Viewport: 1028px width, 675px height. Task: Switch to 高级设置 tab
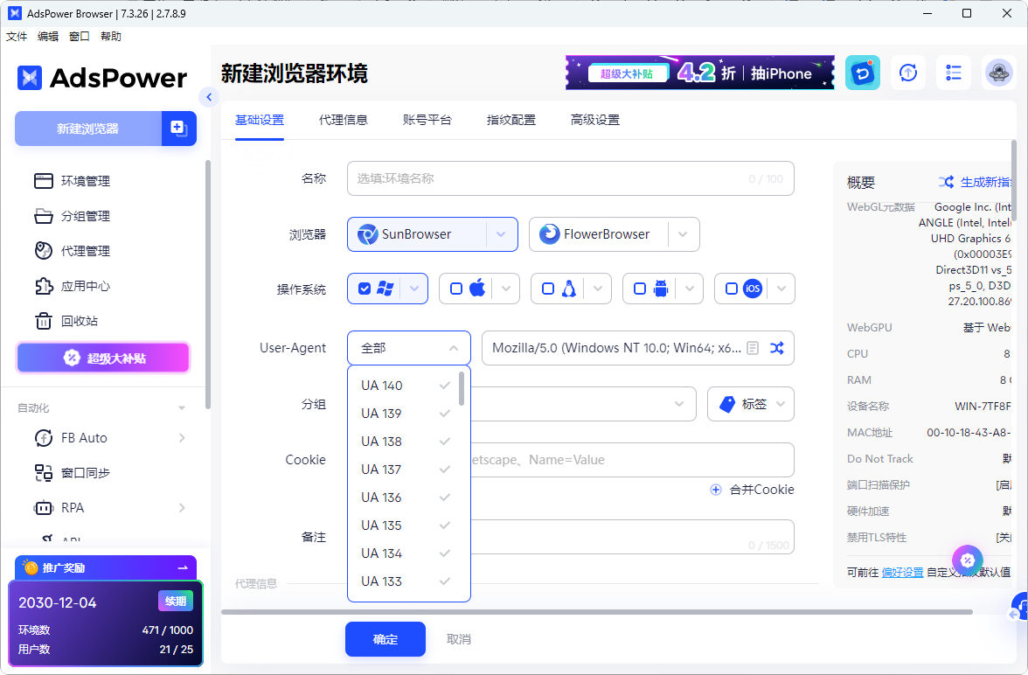[595, 120]
